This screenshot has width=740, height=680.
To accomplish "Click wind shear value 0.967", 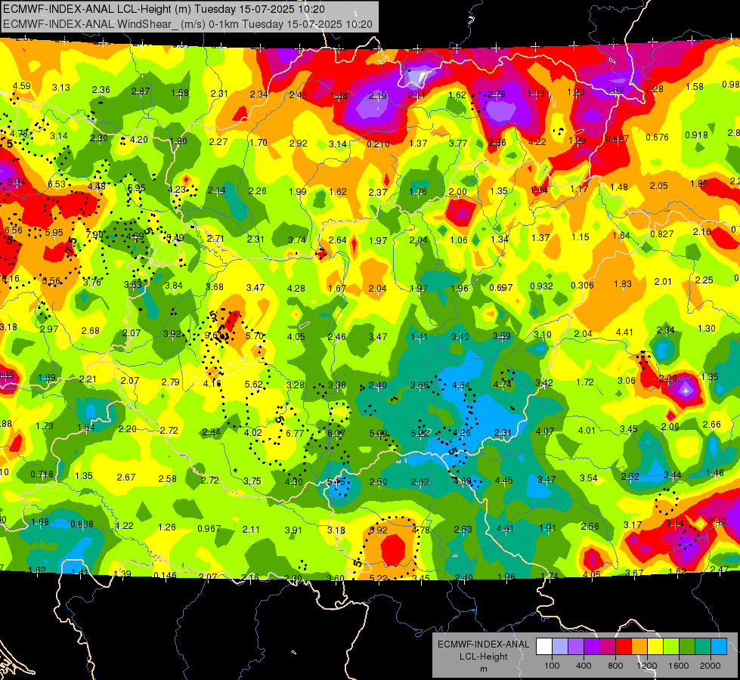I will (209, 529).
